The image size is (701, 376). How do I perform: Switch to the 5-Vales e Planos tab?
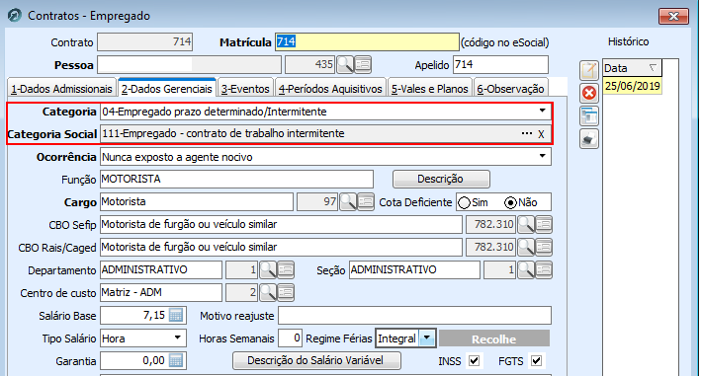430,89
